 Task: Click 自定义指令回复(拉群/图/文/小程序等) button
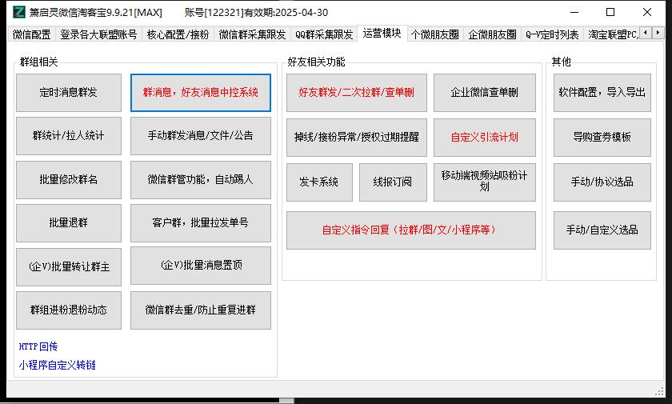pos(411,230)
